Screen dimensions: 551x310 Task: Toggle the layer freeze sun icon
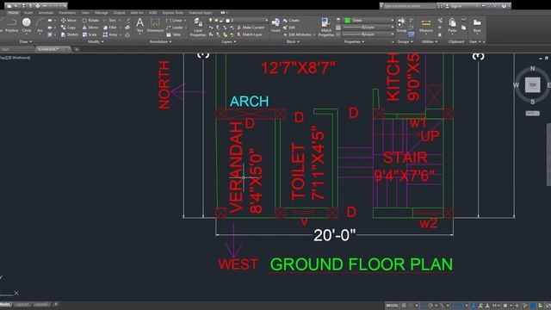pyautogui.click(x=216, y=21)
